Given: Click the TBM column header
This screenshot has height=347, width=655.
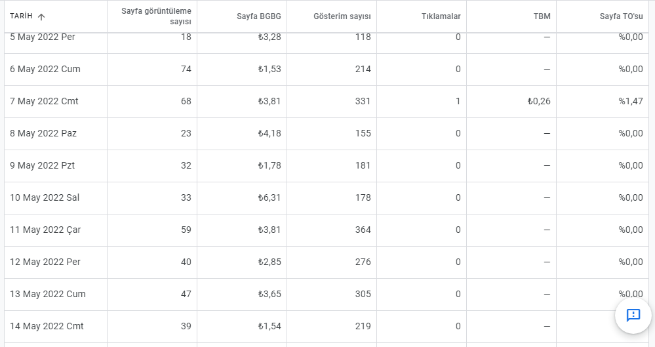Looking at the screenshot, I should pos(542,16).
